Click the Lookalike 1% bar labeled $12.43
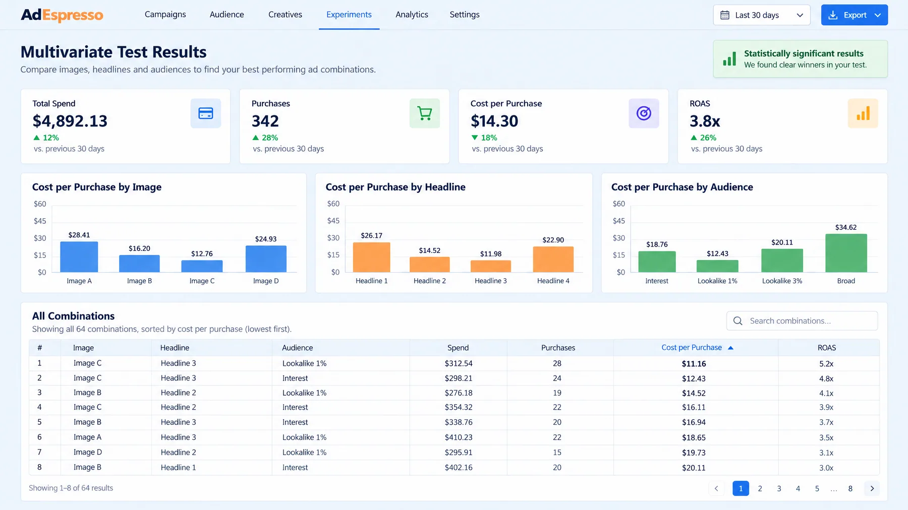908x510 pixels. 717,266
